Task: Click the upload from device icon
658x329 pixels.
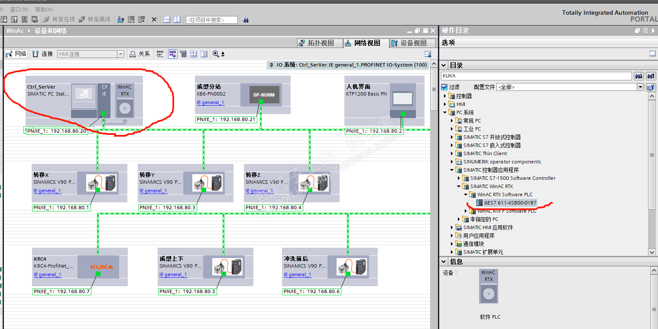Action: tap(14, 19)
